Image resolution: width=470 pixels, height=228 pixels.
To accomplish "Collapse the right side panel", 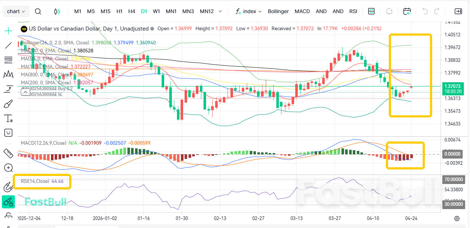I will click(x=458, y=11).
